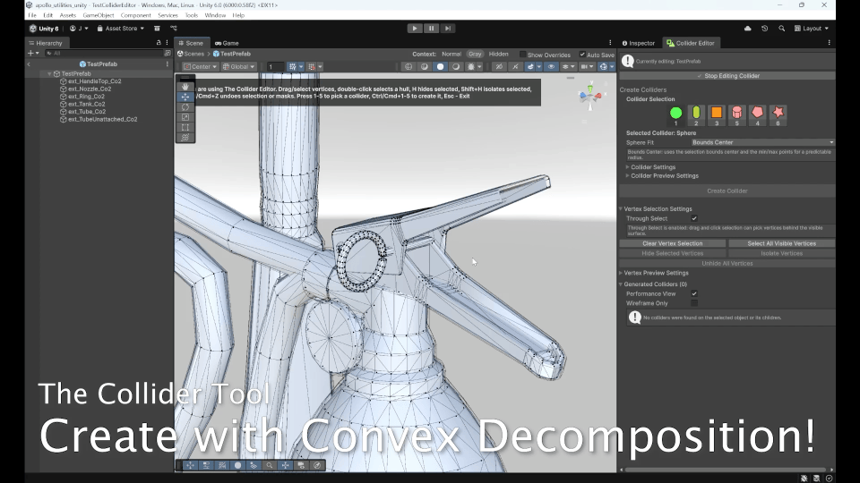Image resolution: width=860 pixels, height=483 pixels.
Task: Select the Scale tool
Action: click(185, 117)
